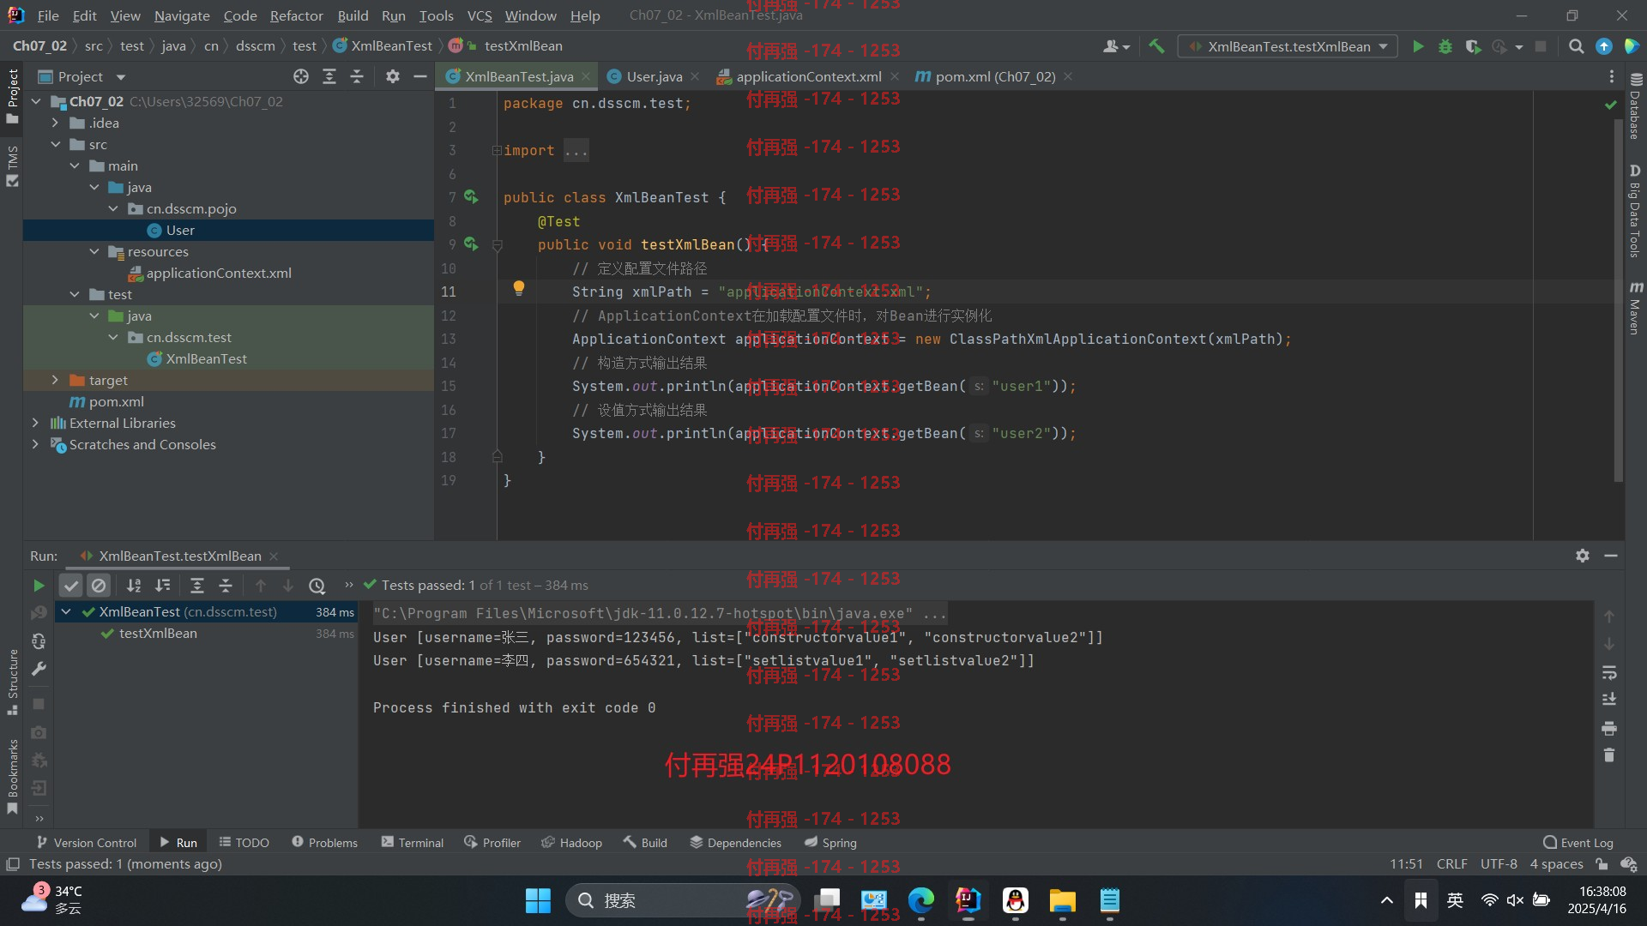Open the Spring tool window
1647x926 pixels.
(830, 843)
